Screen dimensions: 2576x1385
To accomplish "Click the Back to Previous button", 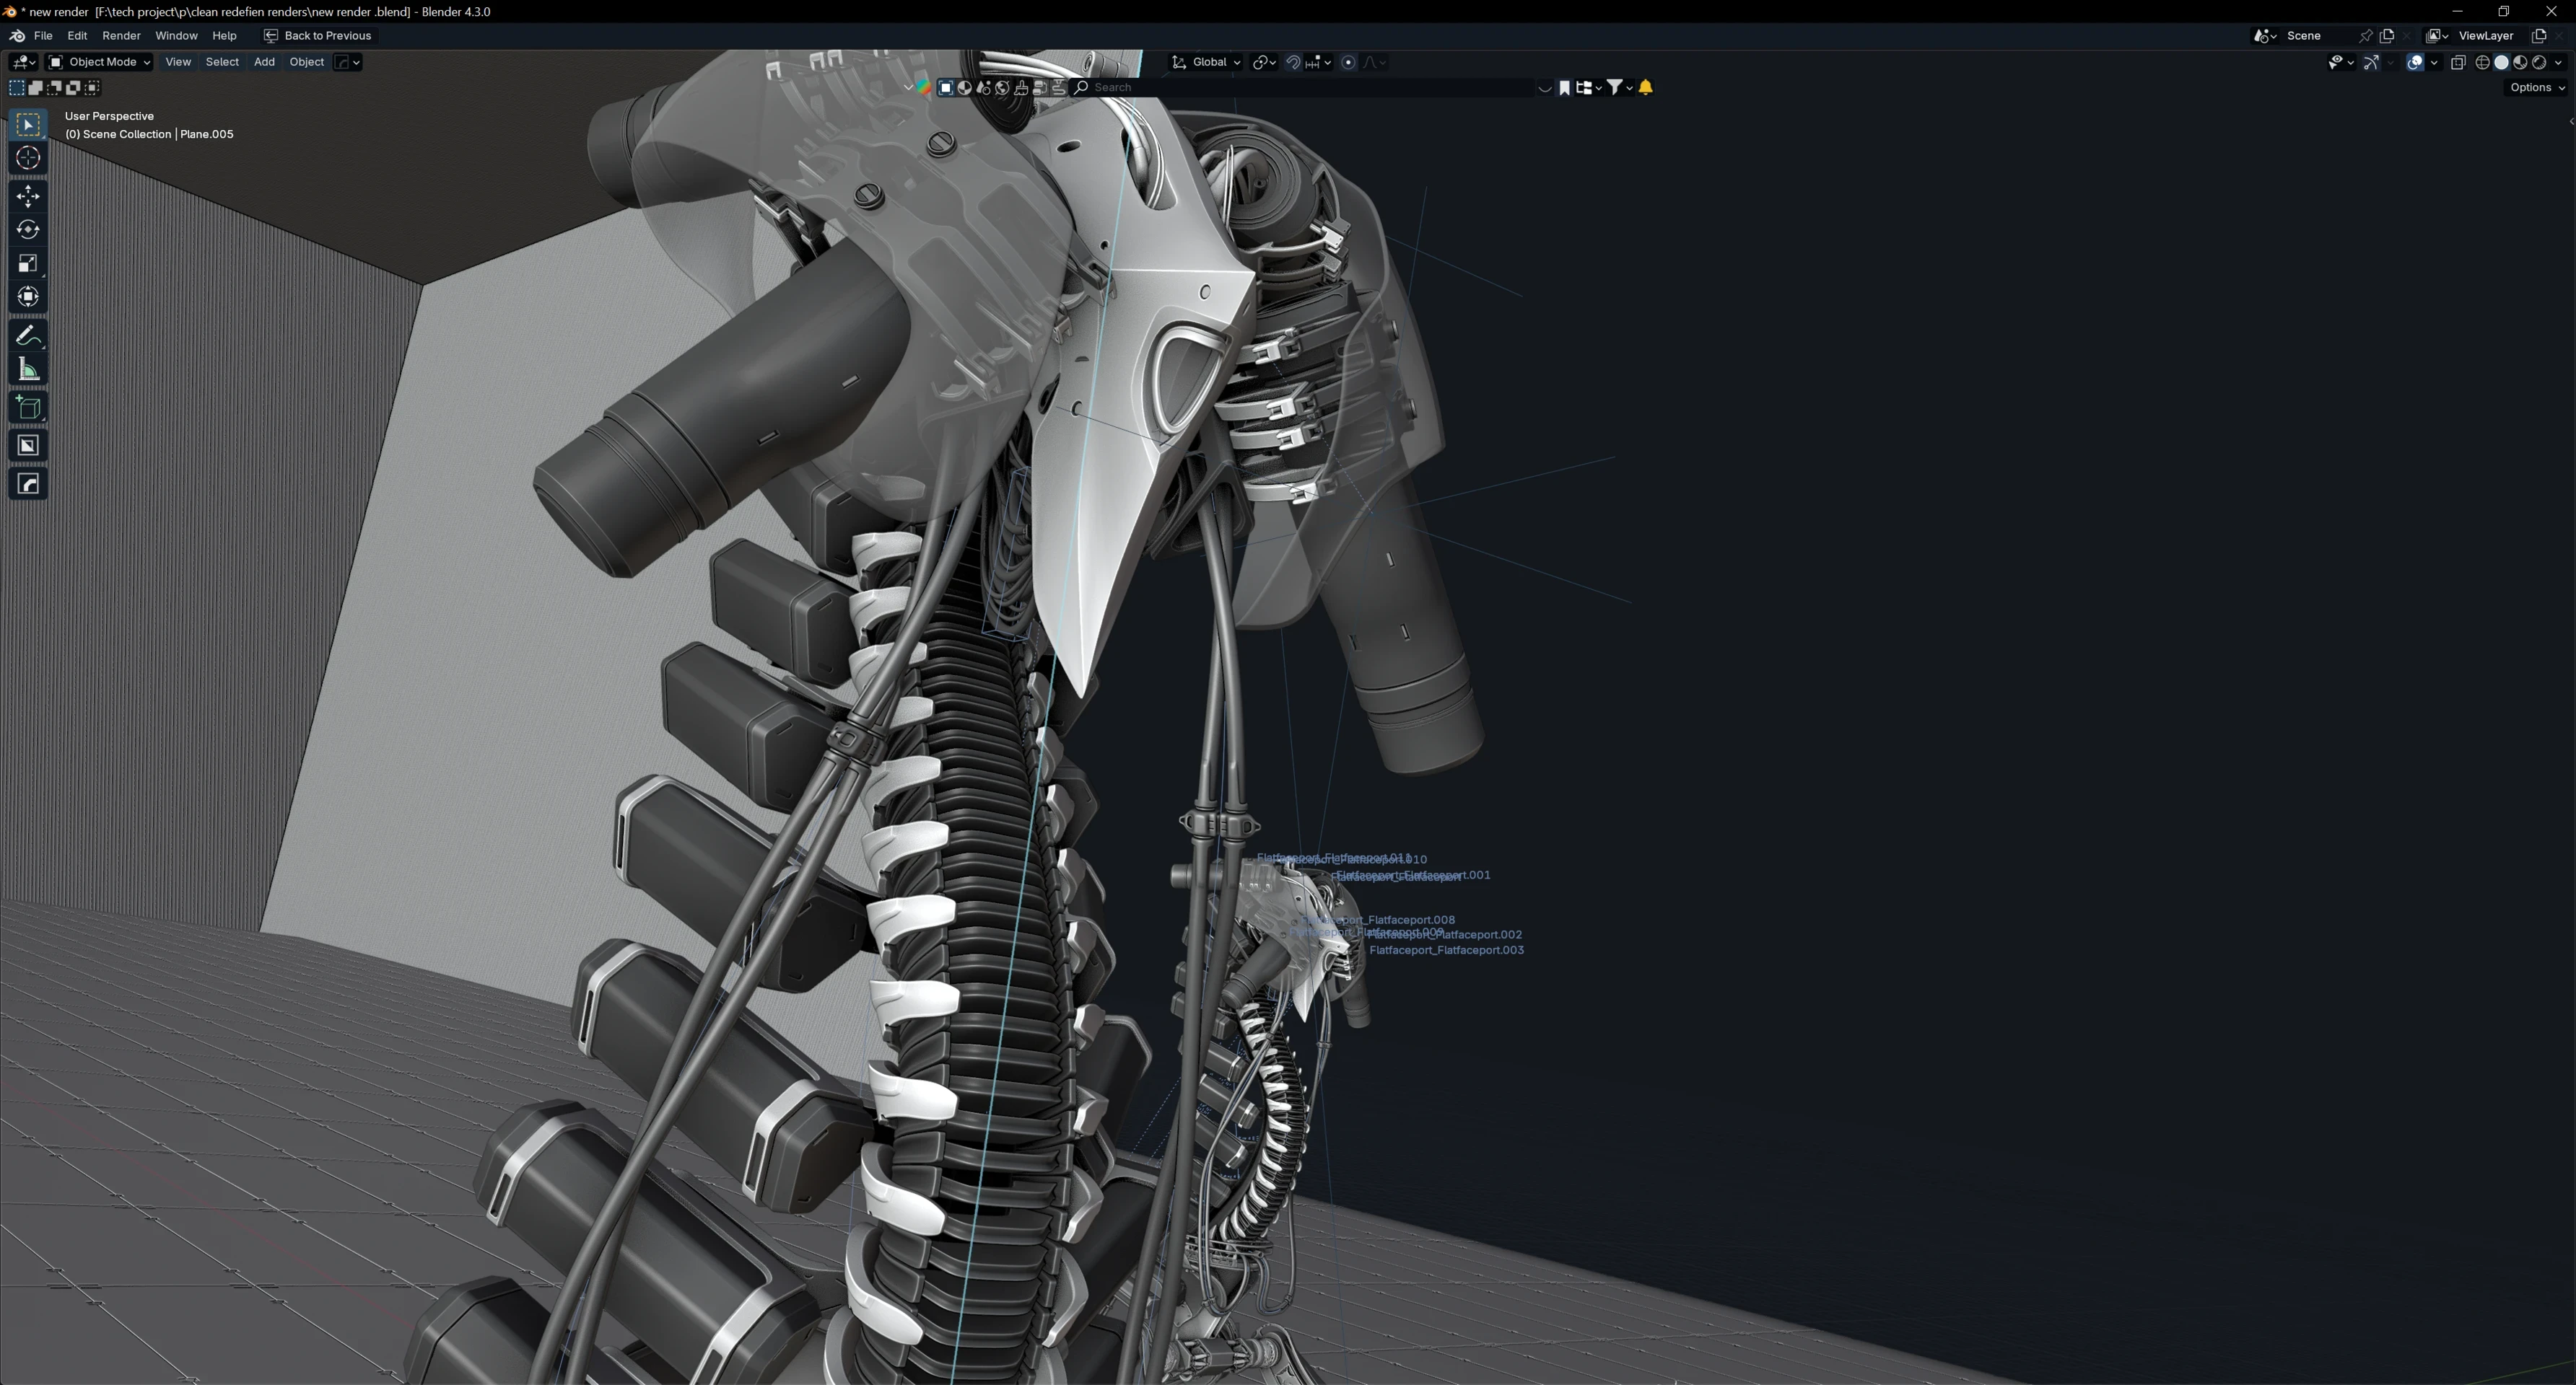I will [x=317, y=36].
